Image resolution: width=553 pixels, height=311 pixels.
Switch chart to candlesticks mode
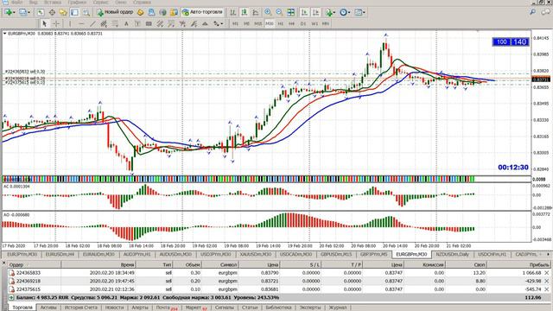click(x=244, y=12)
